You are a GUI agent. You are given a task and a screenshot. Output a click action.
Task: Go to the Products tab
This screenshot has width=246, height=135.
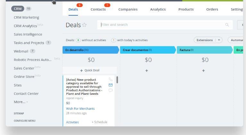coord(186,9)
